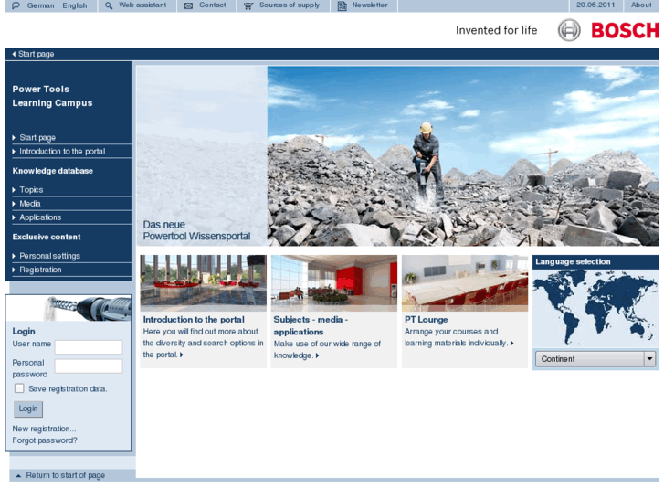This screenshot has width=664, height=498.
Task: Click the Power Tools Learning Campus title
Action: coord(52,96)
